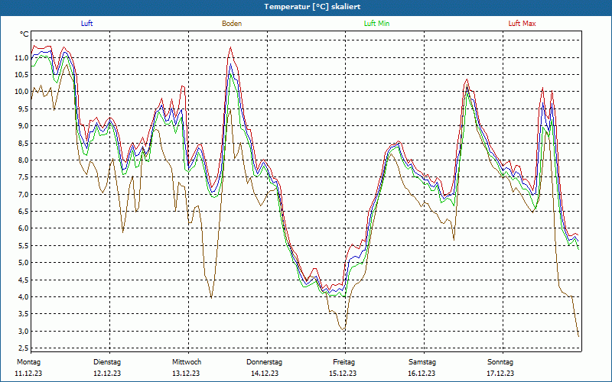Click the Donnerstag day label
The image size is (612, 382).
pyautogui.click(x=264, y=362)
